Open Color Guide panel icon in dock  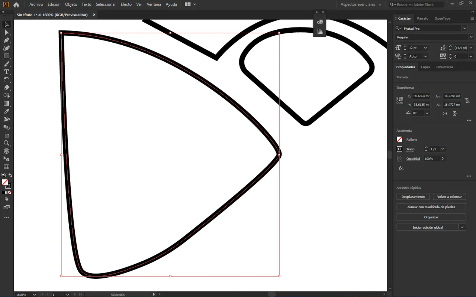pos(320,32)
